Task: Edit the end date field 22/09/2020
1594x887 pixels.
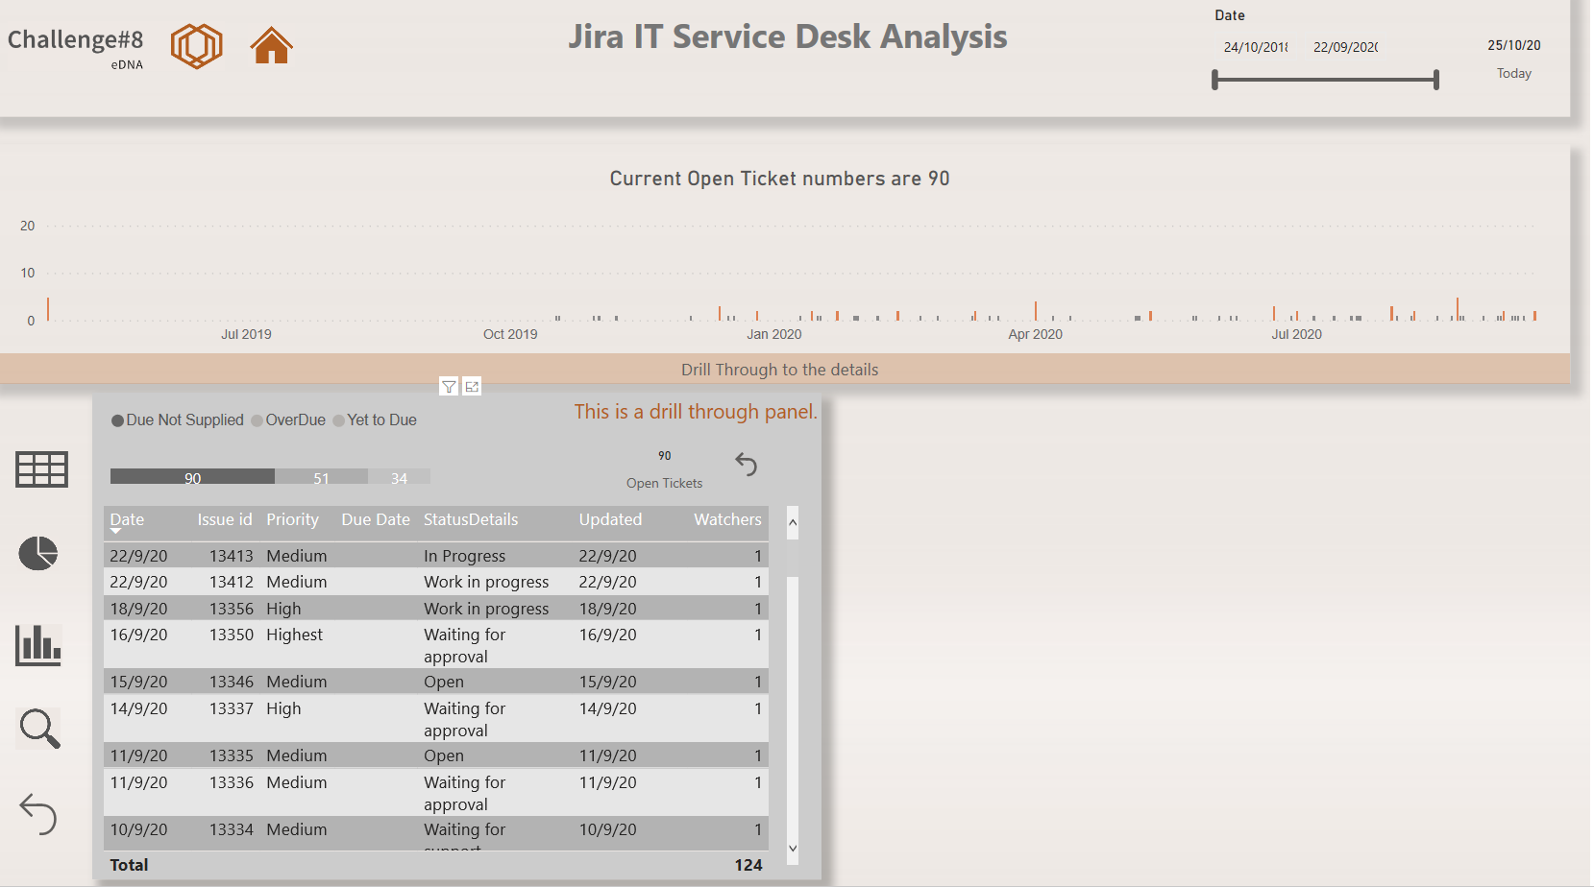Action: [1345, 47]
